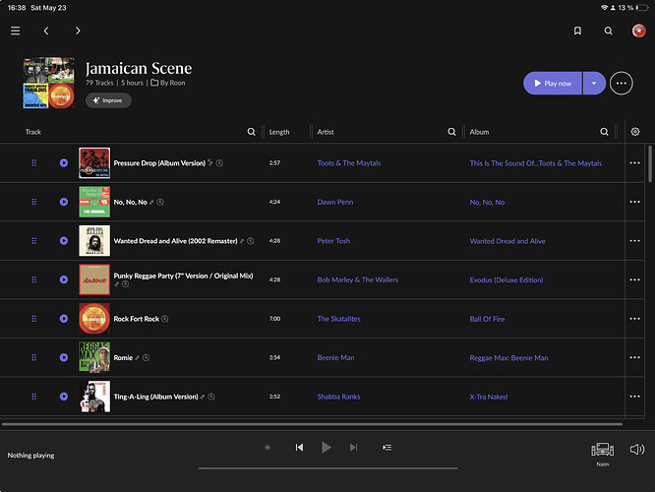Open the play queue icon

(x=387, y=448)
